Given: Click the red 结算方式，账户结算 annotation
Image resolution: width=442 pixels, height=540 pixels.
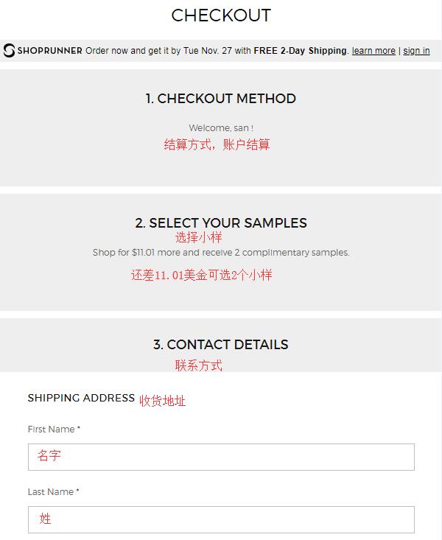Looking at the screenshot, I should (x=217, y=144).
